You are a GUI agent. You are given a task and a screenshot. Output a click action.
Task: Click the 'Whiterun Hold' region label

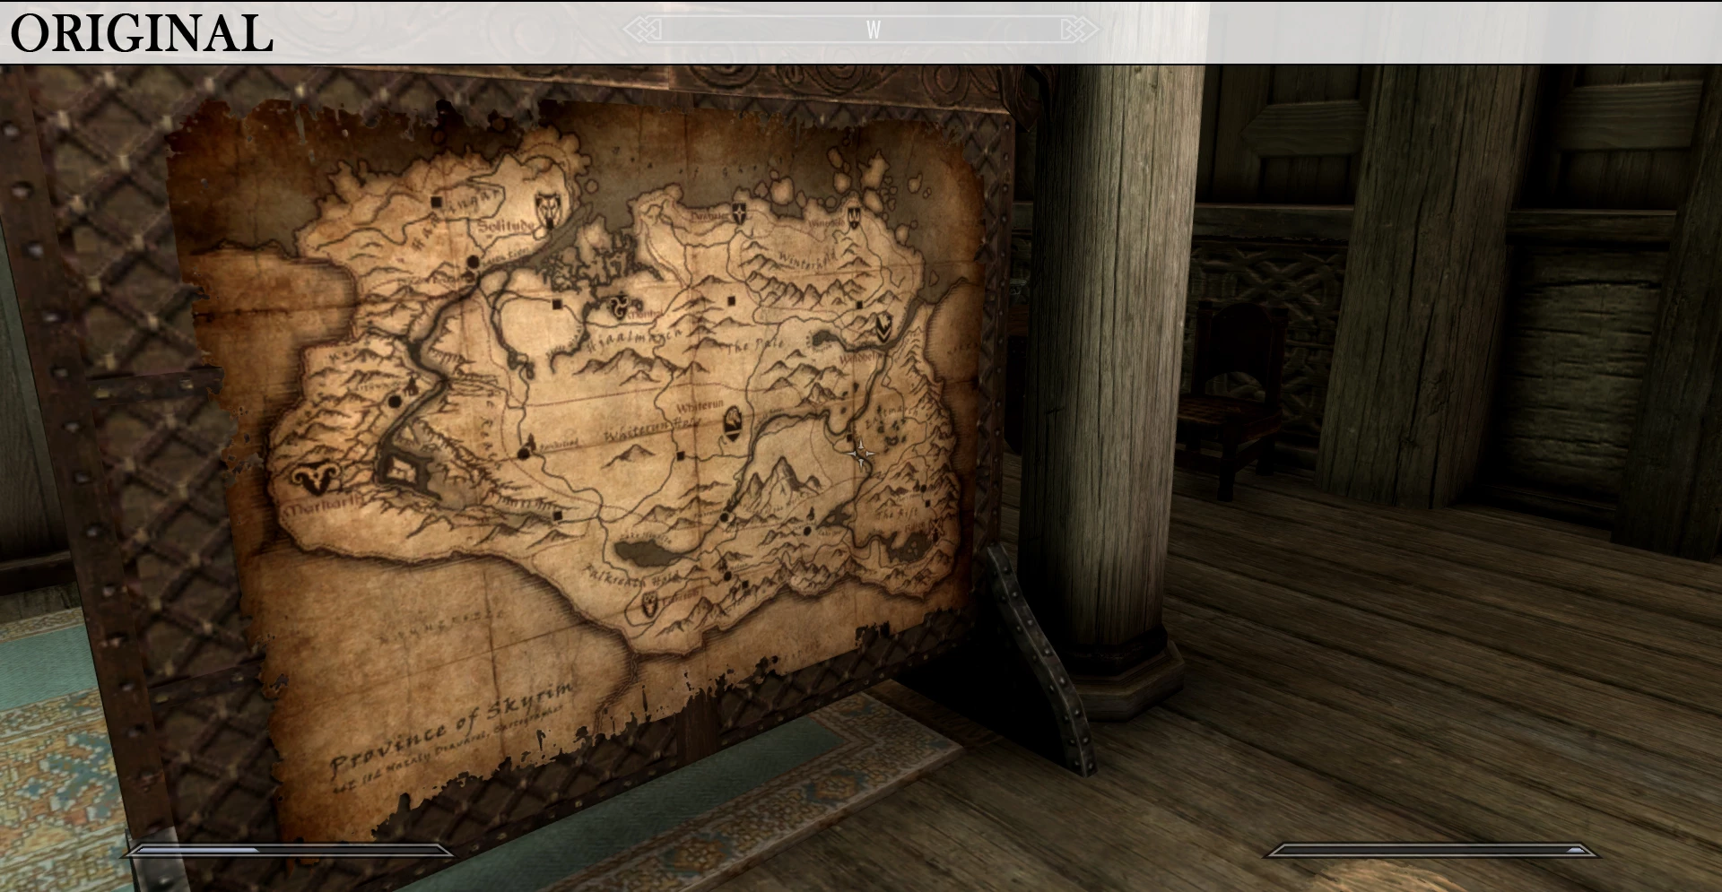[x=653, y=428]
